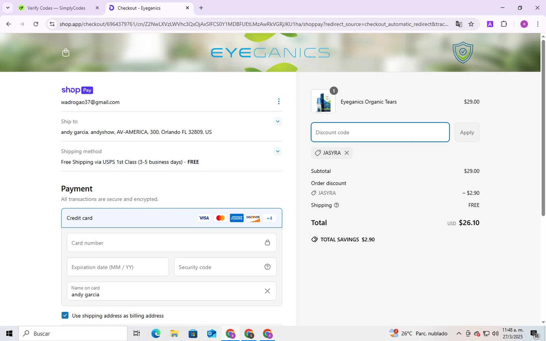Open Microsoft Store from taskbar
Screen dimensions: 546x341
193,333
